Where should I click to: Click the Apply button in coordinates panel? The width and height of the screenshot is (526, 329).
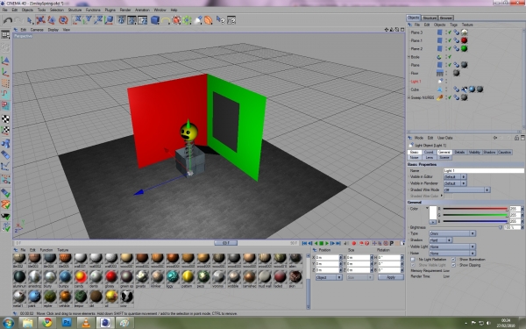click(x=391, y=277)
